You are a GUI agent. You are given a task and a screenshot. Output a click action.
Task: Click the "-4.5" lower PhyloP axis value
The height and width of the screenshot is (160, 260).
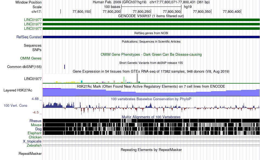pyautogui.click(x=36, y=112)
